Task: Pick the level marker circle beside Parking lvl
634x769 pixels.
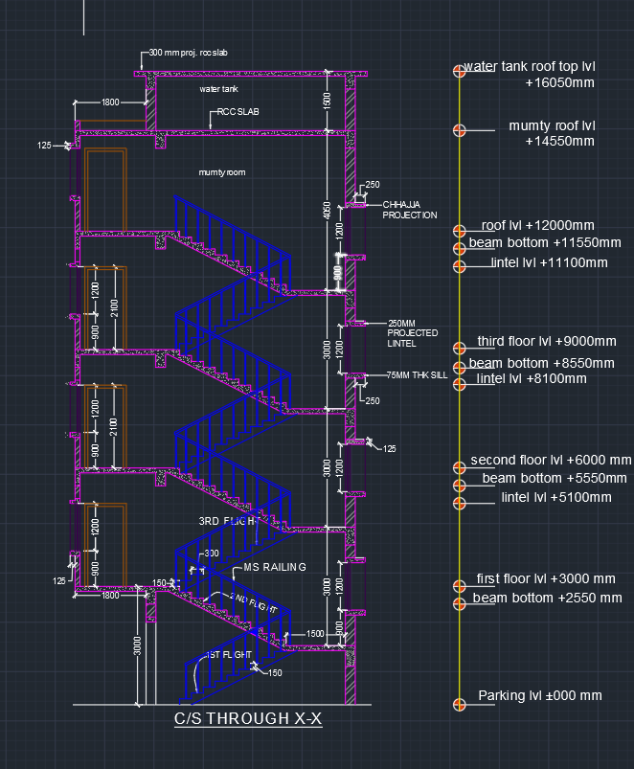Action: [459, 705]
